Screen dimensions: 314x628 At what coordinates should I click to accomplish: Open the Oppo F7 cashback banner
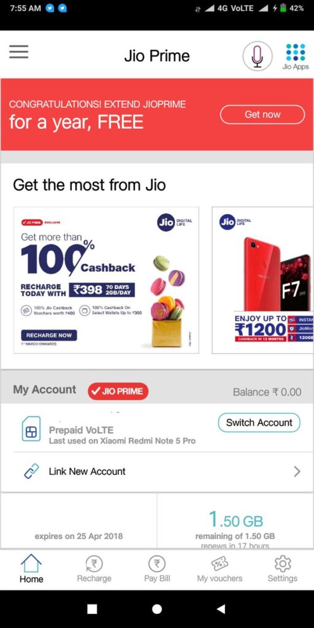[262, 280]
